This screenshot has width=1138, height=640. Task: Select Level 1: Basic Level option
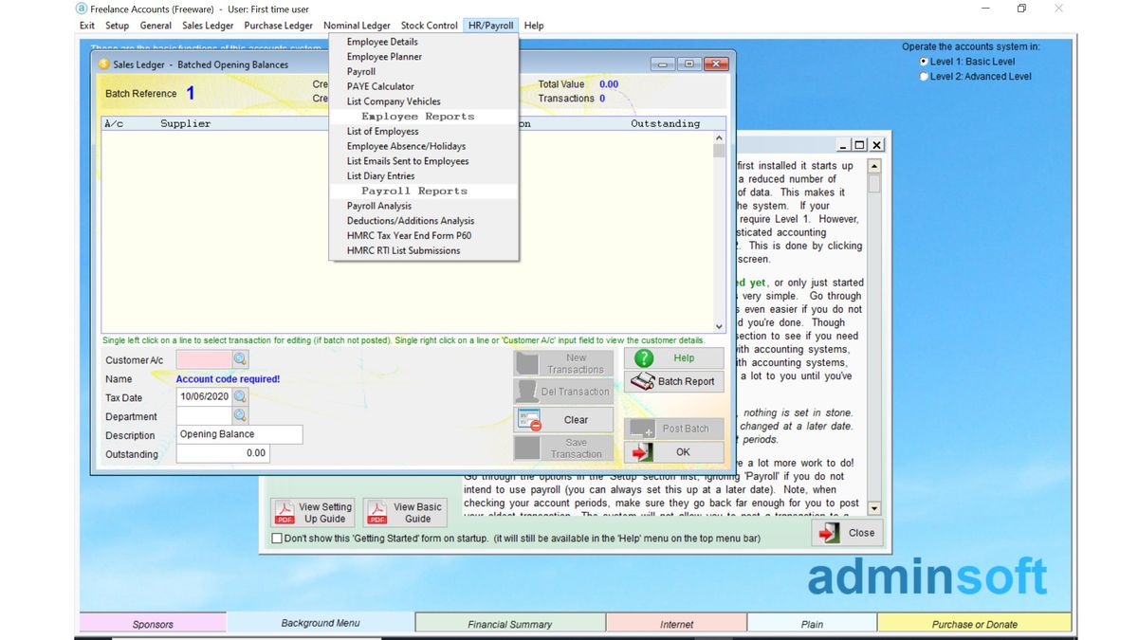[923, 61]
